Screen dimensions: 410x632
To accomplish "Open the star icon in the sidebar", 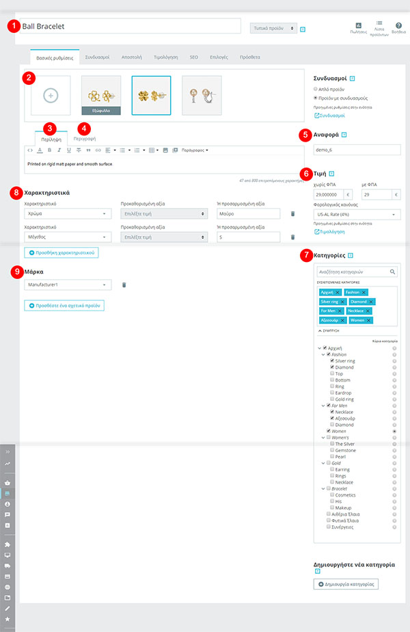I will click(8, 619).
